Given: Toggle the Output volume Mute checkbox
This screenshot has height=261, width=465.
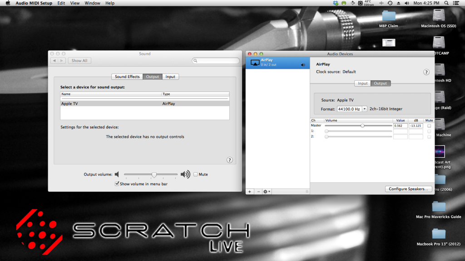Looking at the screenshot, I should (x=195, y=174).
